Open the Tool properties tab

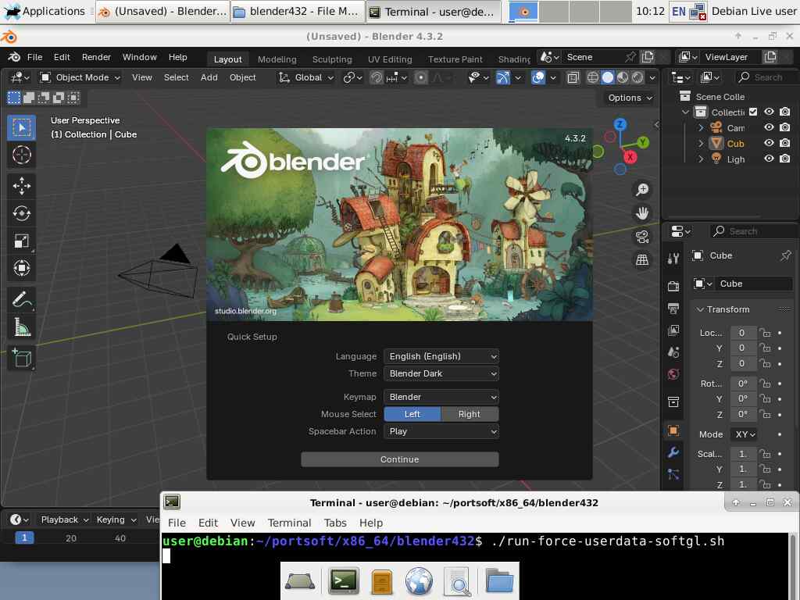(x=673, y=259)
